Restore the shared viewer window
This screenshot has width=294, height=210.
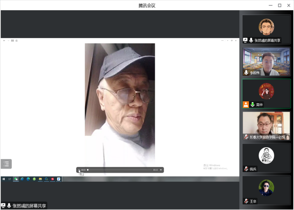[232, 40]
